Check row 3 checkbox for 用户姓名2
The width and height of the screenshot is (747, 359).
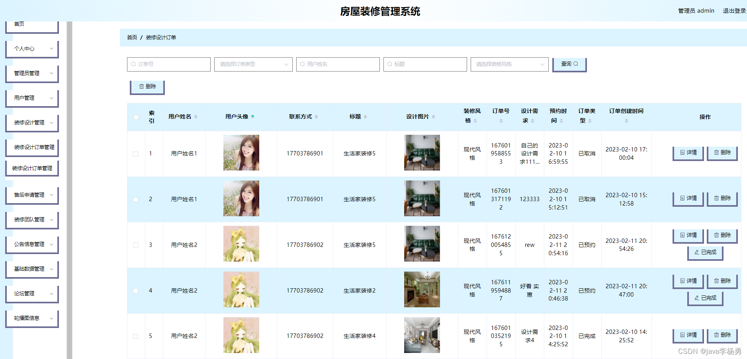point(136,245)
